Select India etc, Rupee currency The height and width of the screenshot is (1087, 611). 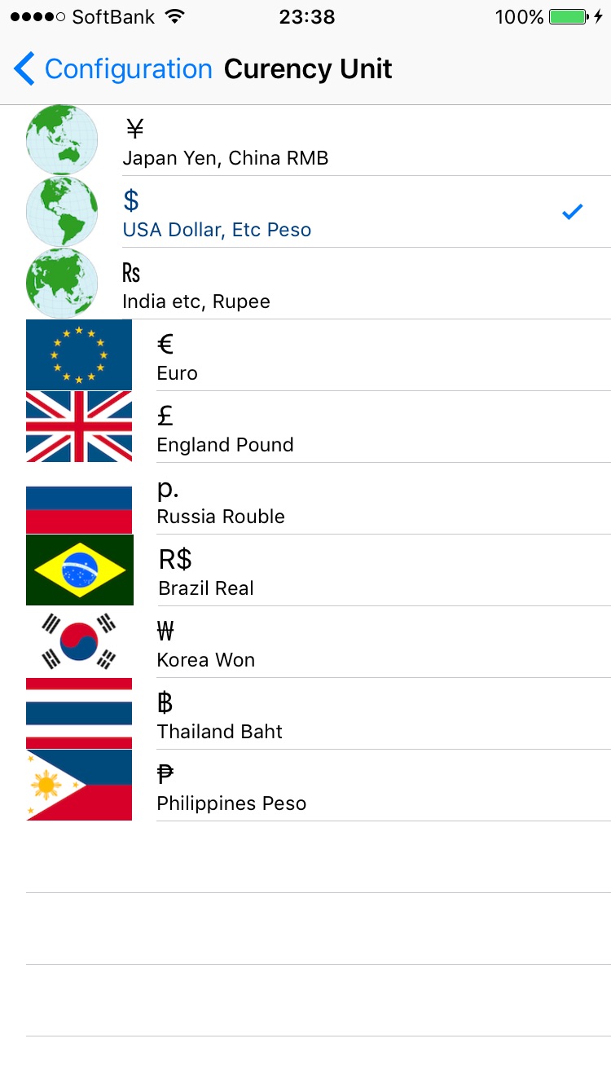[196, 301]
